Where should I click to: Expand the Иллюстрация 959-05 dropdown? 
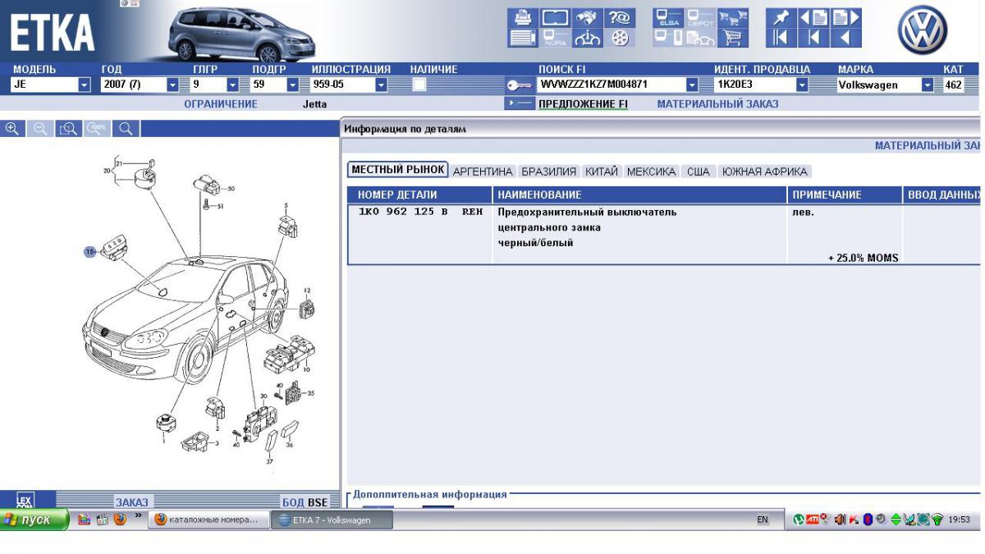click(x=380, y=85)
